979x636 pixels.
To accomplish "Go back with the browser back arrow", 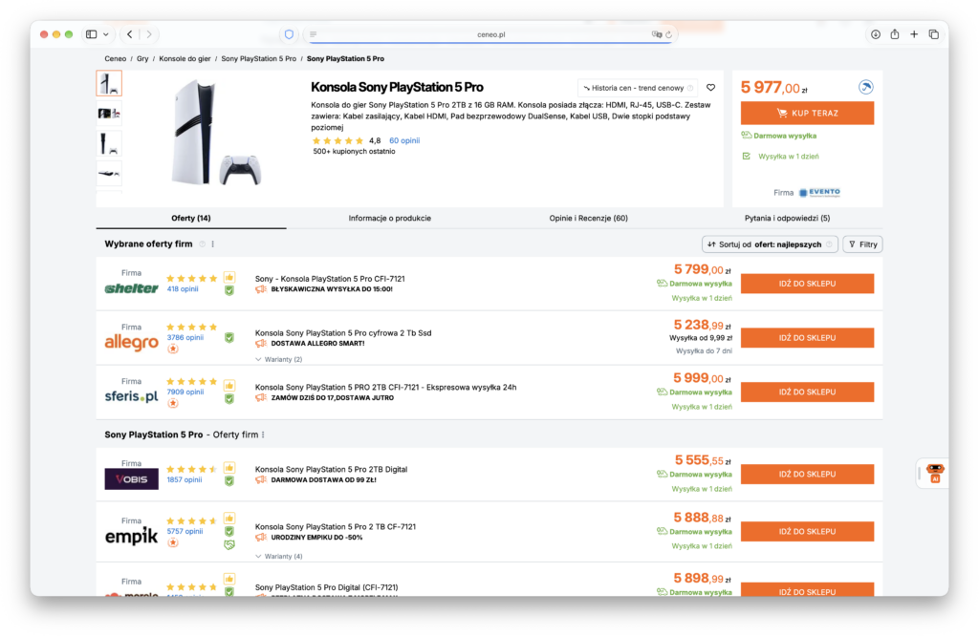I will 130,34.
